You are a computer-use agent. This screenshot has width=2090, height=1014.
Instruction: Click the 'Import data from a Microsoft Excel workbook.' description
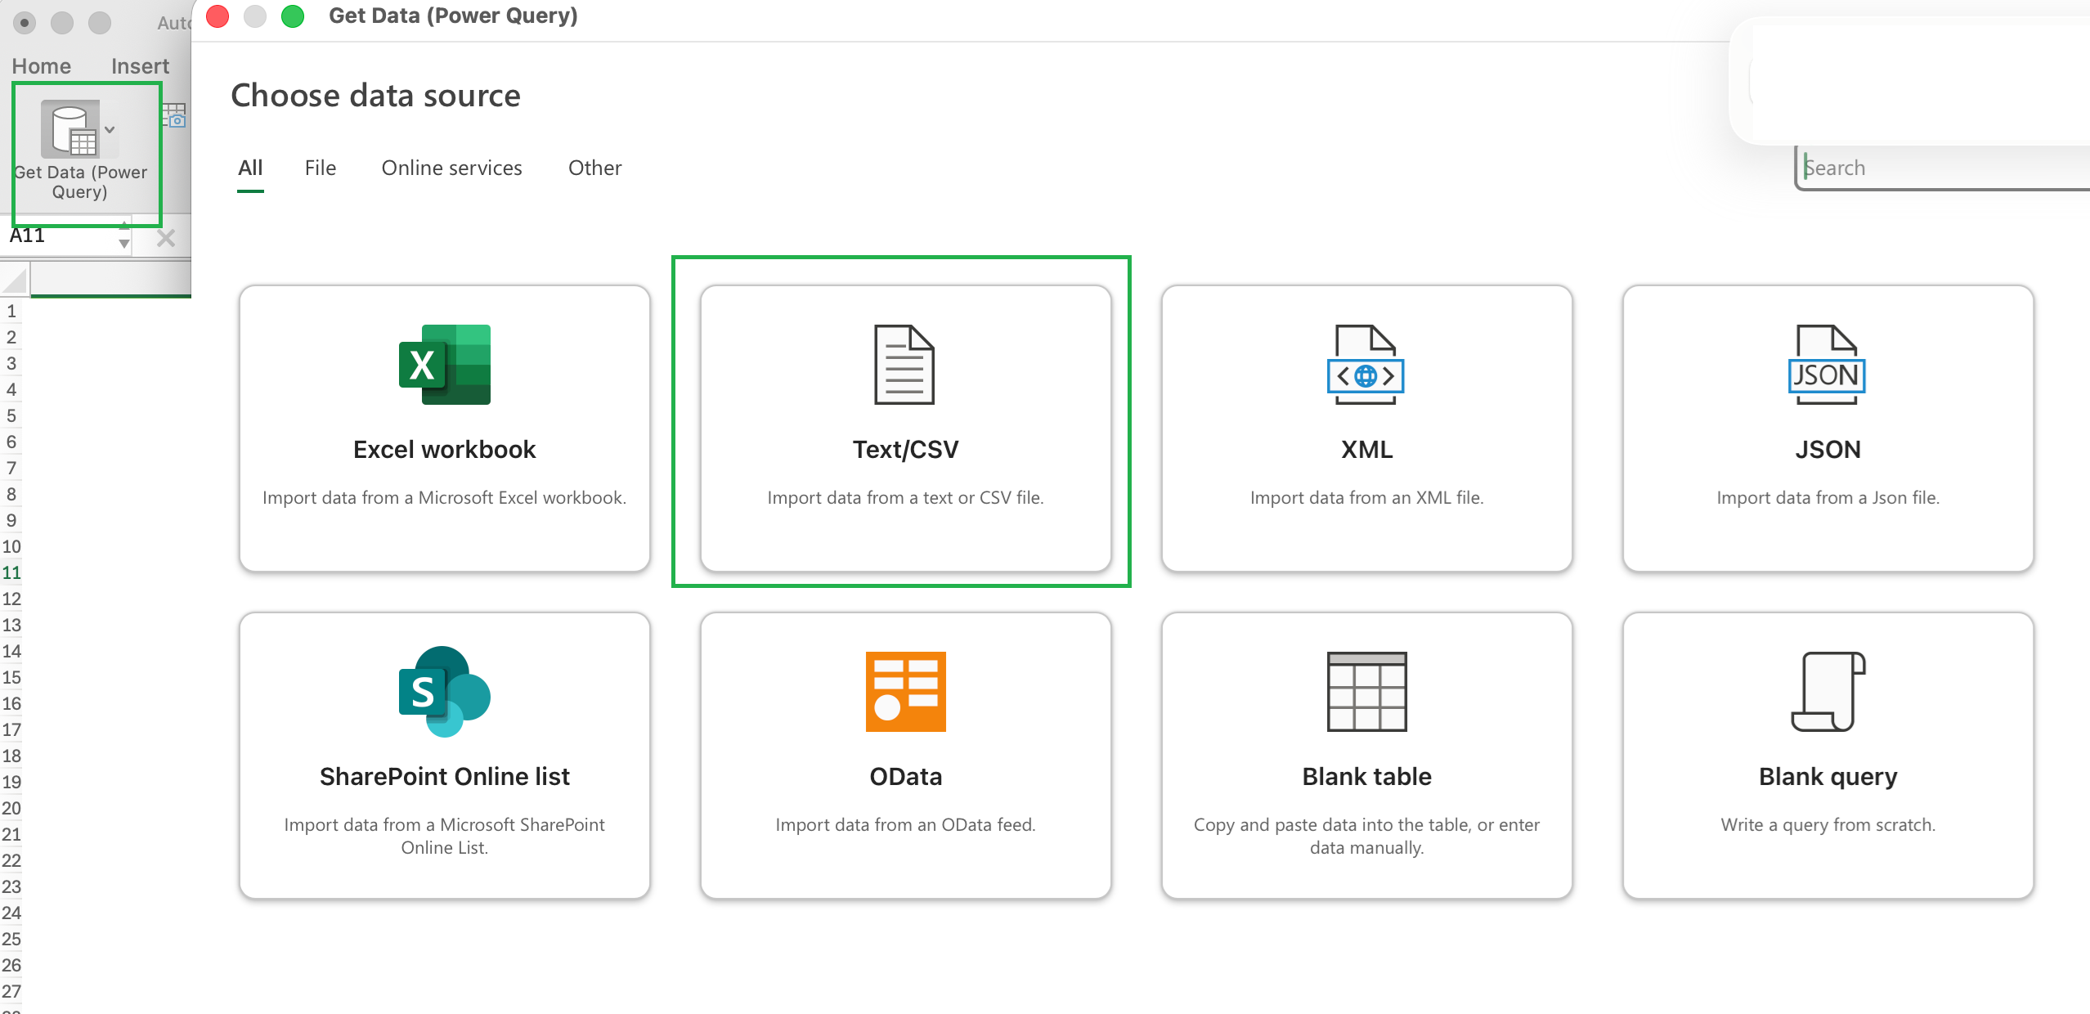[445, 497]
